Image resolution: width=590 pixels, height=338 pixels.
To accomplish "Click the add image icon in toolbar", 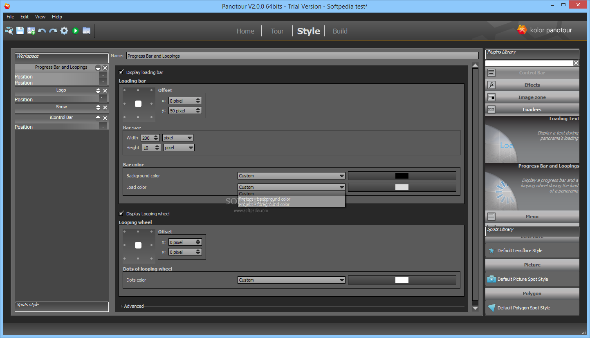I will [31, 31].
